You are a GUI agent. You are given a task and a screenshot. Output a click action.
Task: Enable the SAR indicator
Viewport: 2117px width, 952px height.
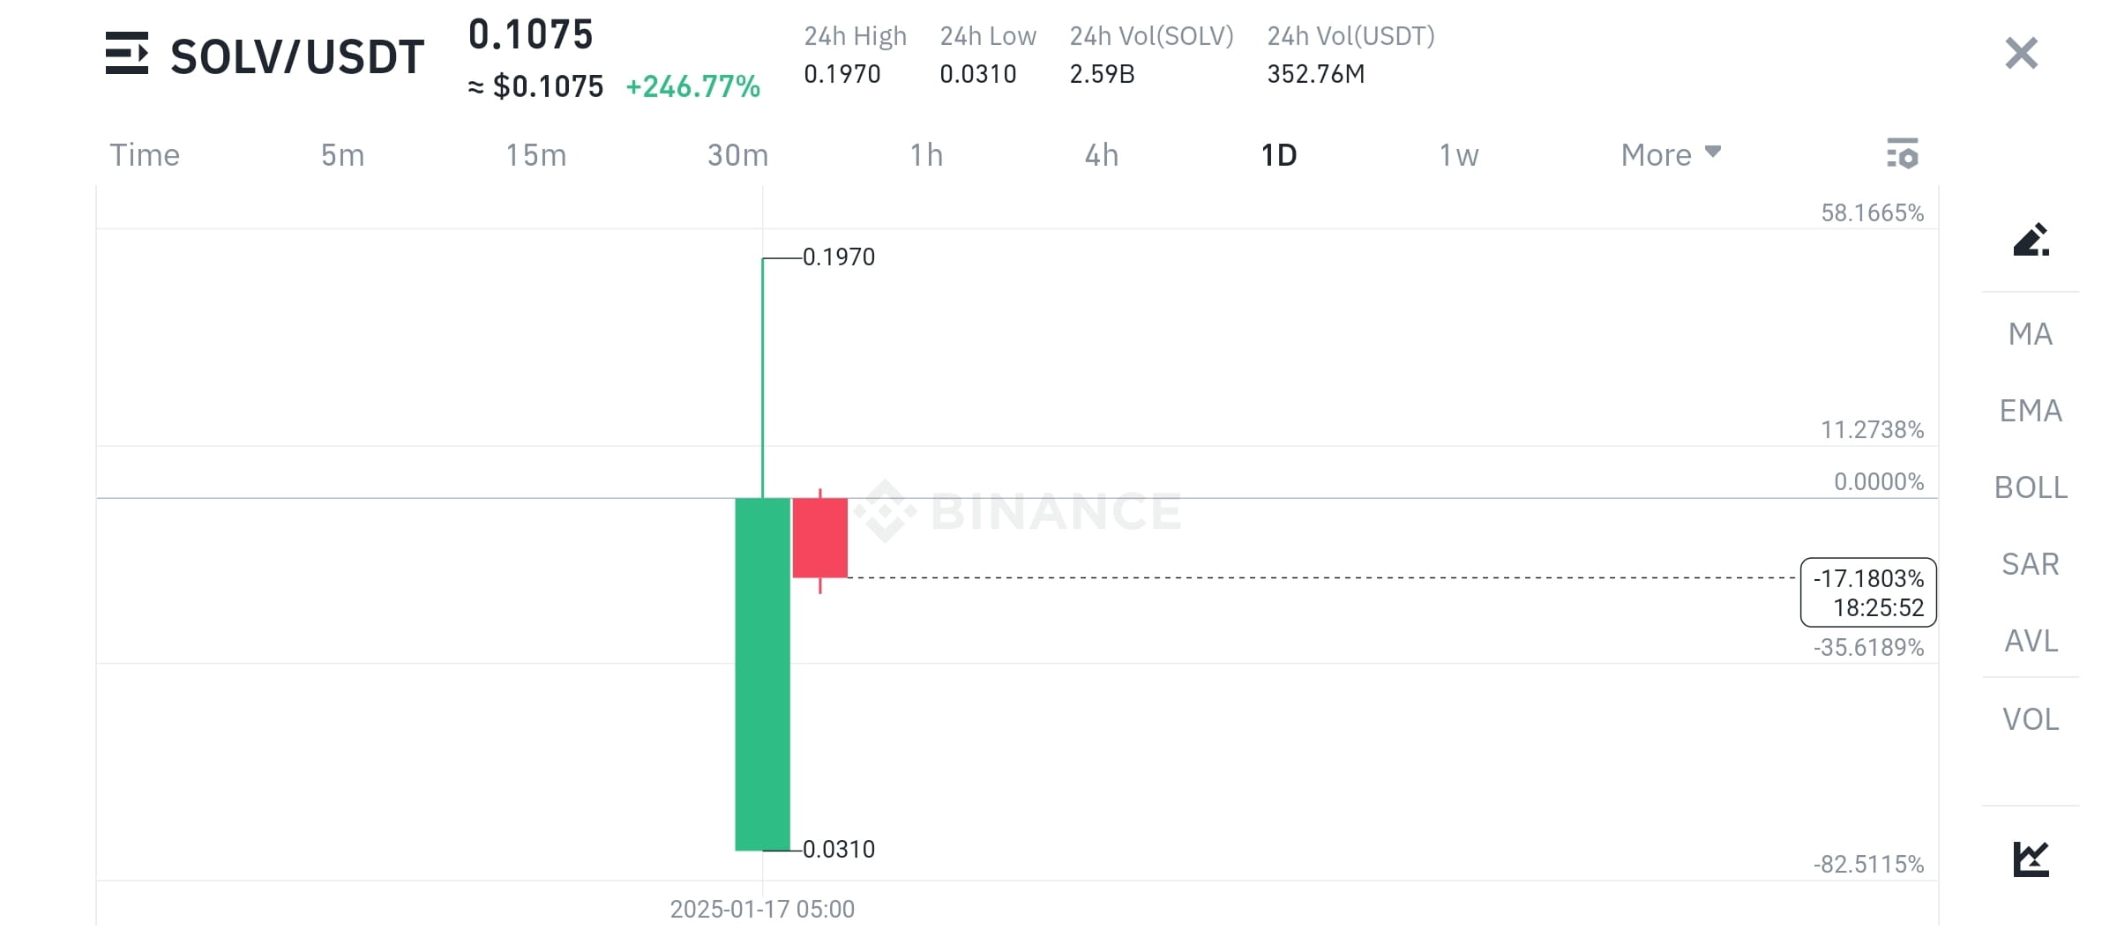[x=2031, y=564]
